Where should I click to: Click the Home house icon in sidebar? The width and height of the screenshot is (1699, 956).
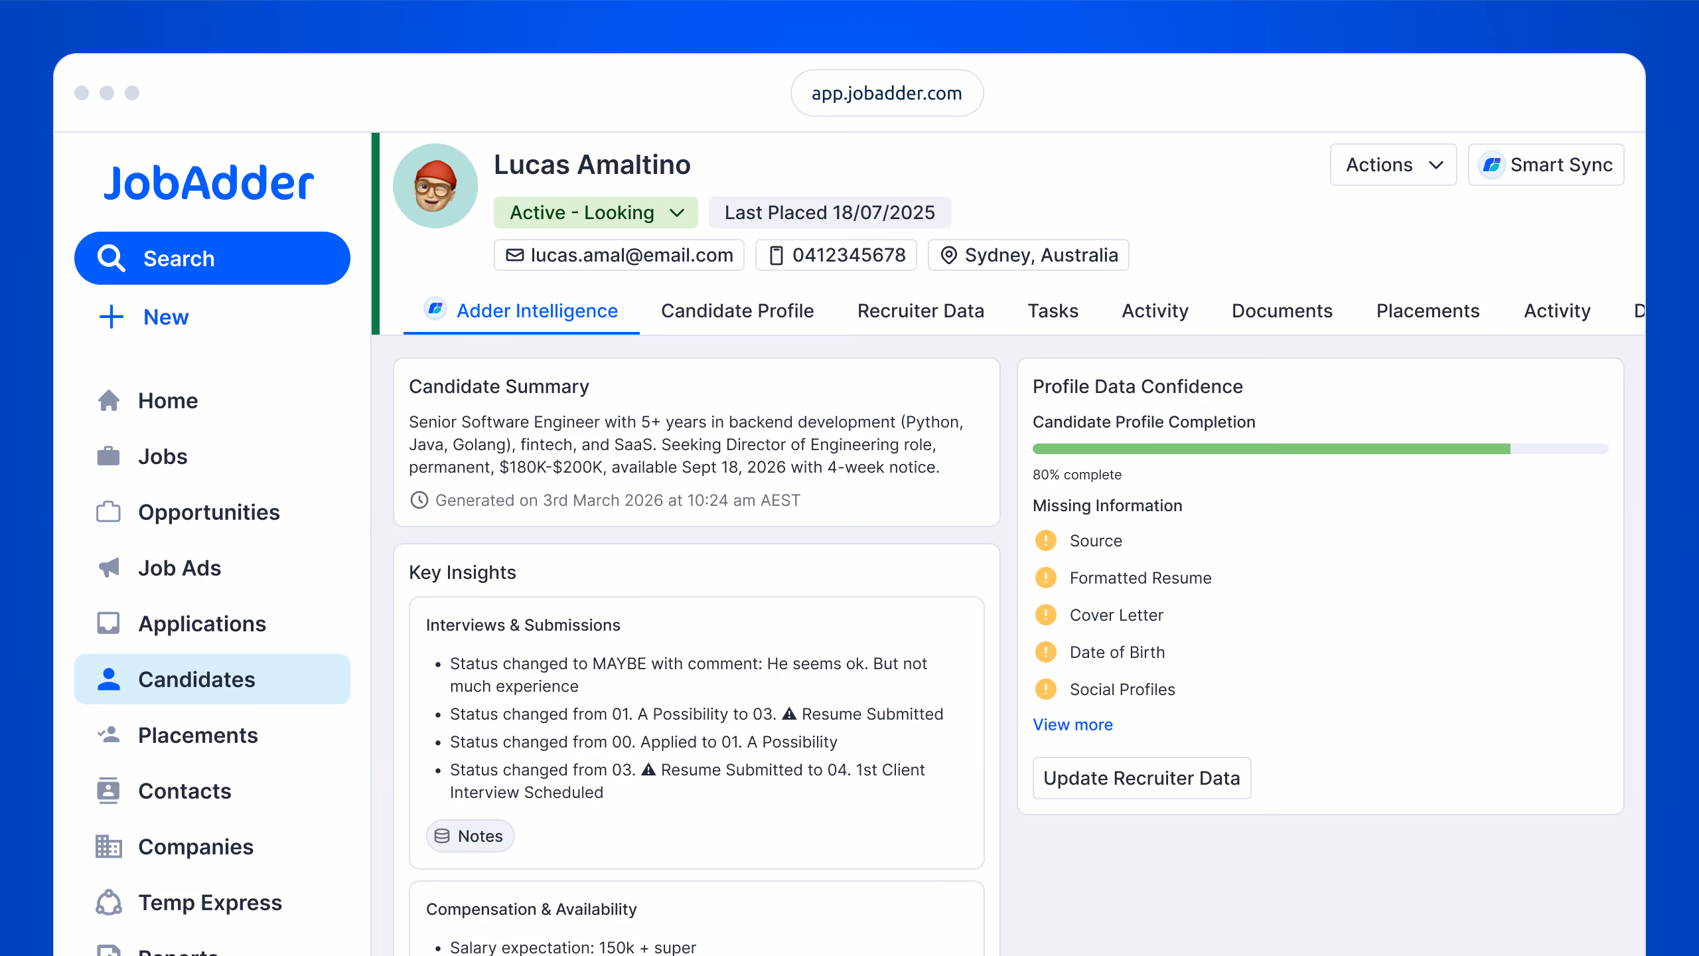(x=109, y=401)
